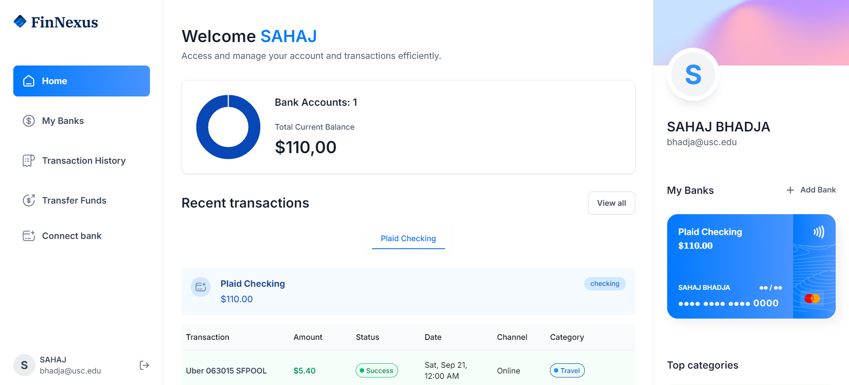849x385 pixels.
Task: Click the Home house icon
Action: click(29, 81)
